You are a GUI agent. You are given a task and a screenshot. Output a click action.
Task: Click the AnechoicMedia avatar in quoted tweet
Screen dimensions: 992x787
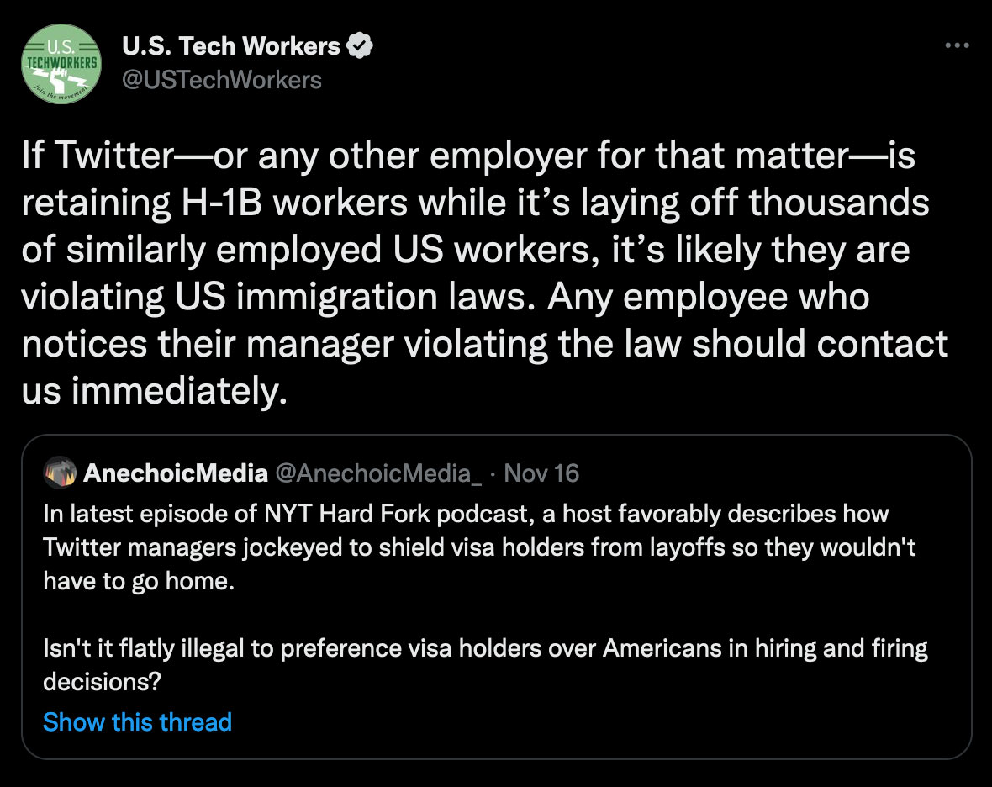coord(60,473)
